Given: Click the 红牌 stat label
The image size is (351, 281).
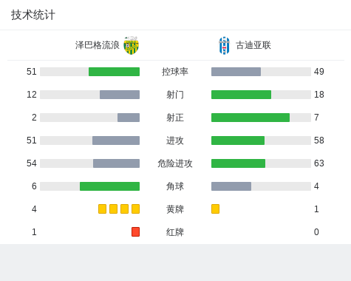Looking at the screenshot, I should click(175, 232).
